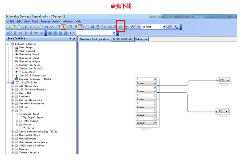Open the 48 kHz sample rate dropdown
The height and width of the screenshot is (160, 243).
coord(164,27)
